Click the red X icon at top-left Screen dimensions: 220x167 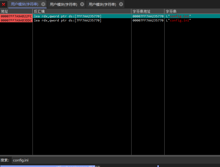pyautogui.click(x=4, y=4)
